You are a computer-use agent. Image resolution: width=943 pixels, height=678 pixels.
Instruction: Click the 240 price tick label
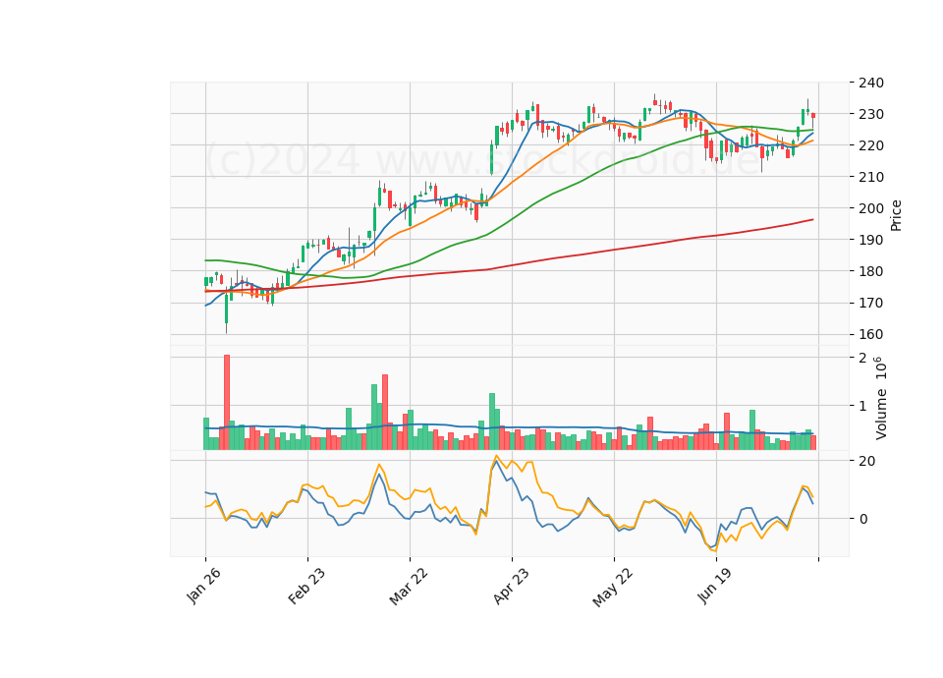tap(871, 83)
